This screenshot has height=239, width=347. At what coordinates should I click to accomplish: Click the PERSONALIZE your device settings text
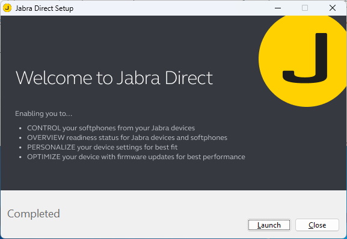102,147
